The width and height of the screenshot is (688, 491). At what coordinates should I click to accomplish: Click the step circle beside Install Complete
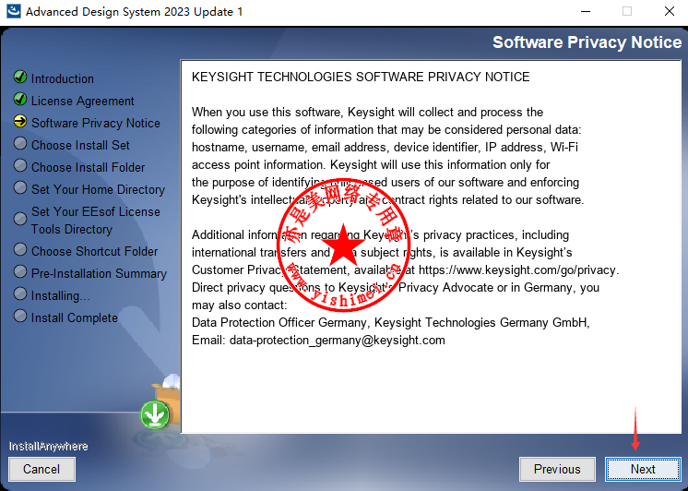20,316
